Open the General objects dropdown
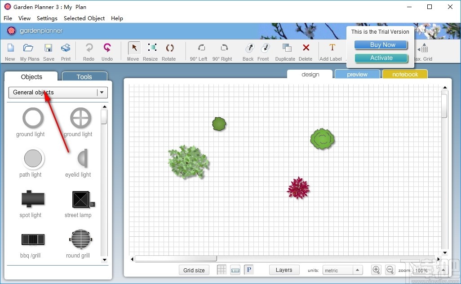The width and height of the screenshot is (461, 284). tap(102, 93)
